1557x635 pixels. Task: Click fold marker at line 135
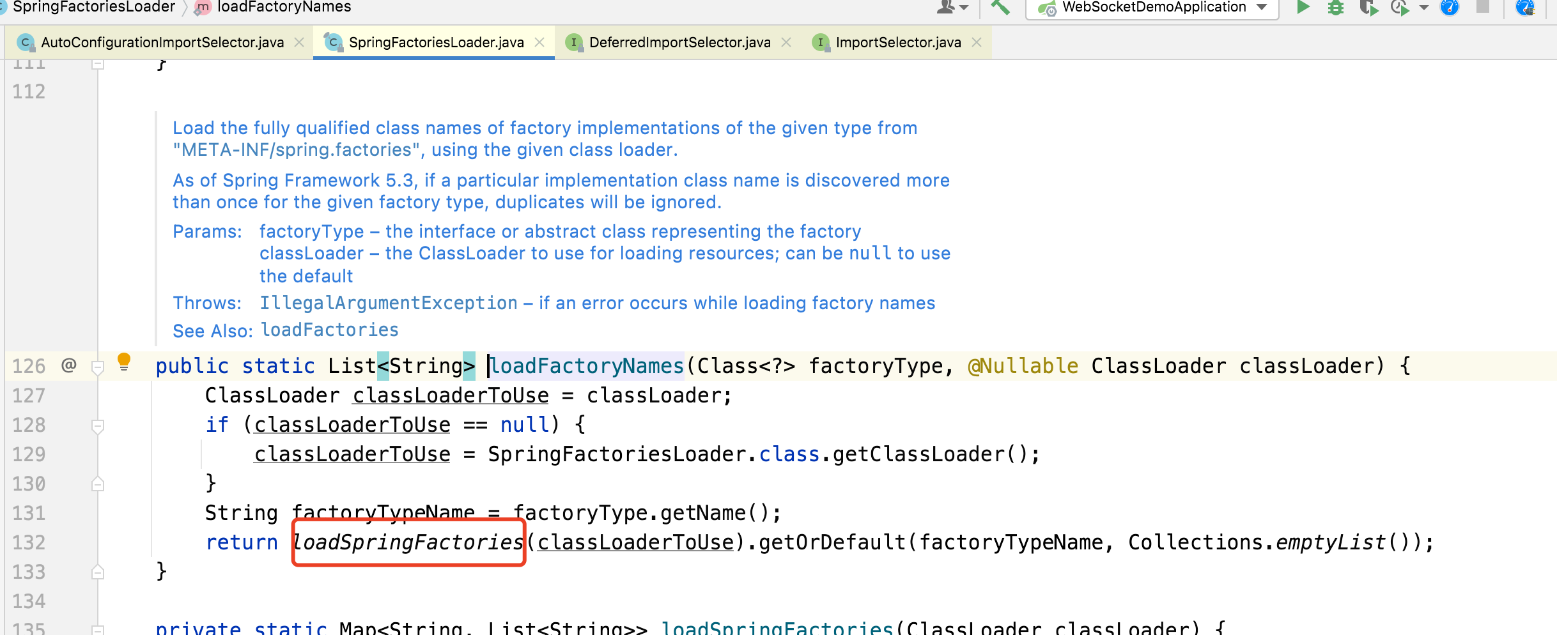pyautogui.click(x=98, y=629)
